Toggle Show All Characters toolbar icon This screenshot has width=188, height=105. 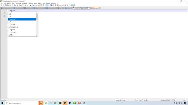48,5
